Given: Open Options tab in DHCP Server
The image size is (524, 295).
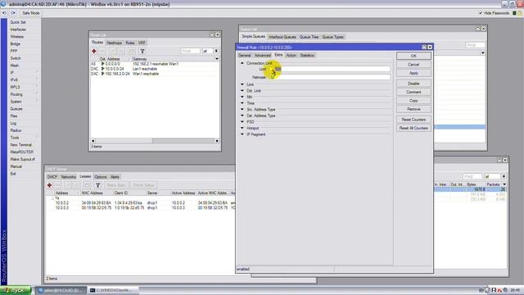Looking at the screenshot, I should (x=101, y=177).
